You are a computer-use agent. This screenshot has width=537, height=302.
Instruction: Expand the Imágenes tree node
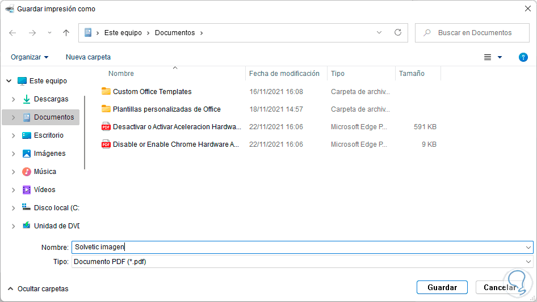13,154
